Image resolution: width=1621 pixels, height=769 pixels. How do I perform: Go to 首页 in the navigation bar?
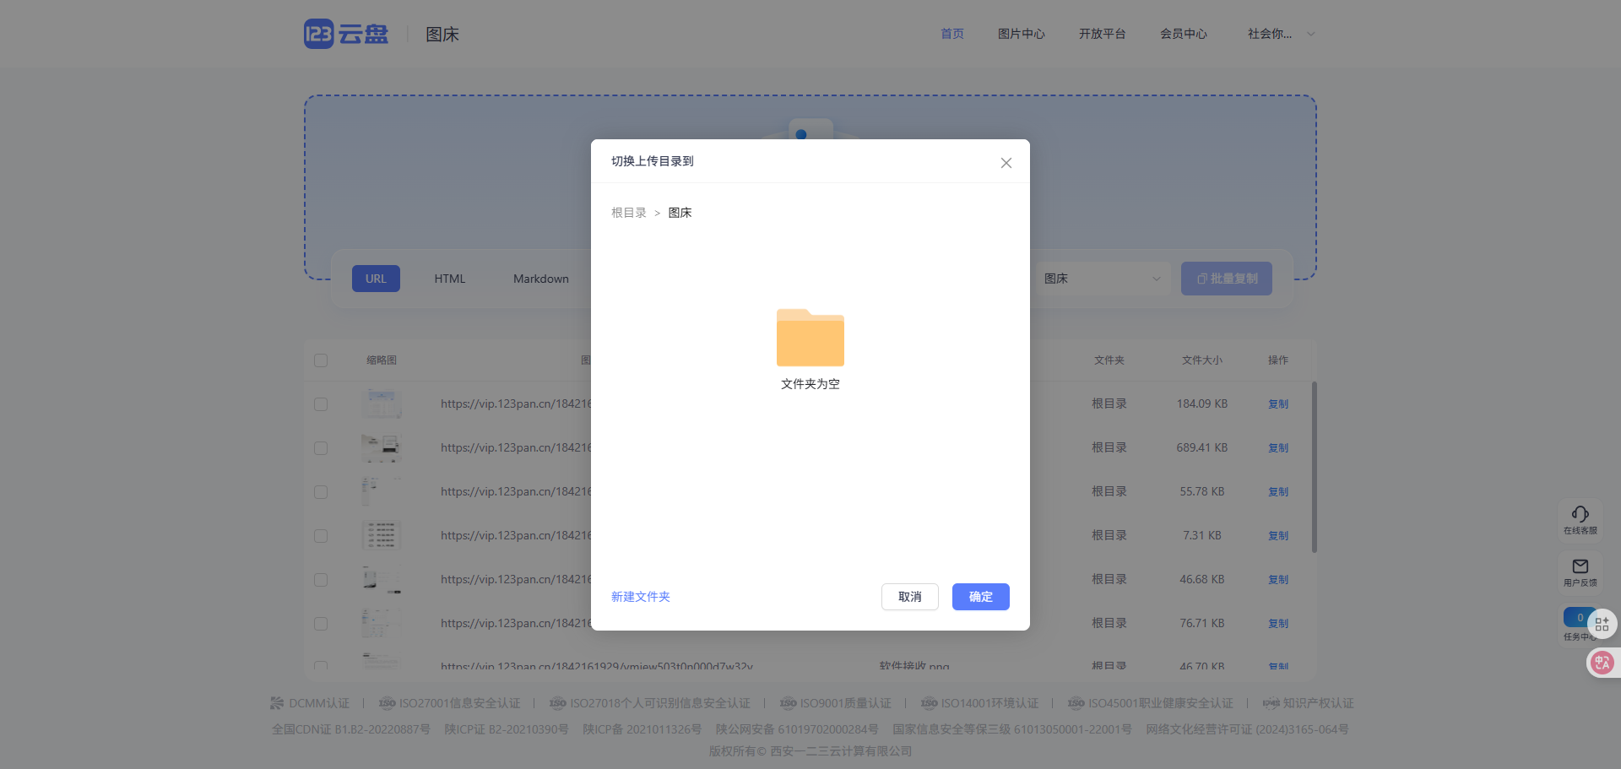coord(951,34)
